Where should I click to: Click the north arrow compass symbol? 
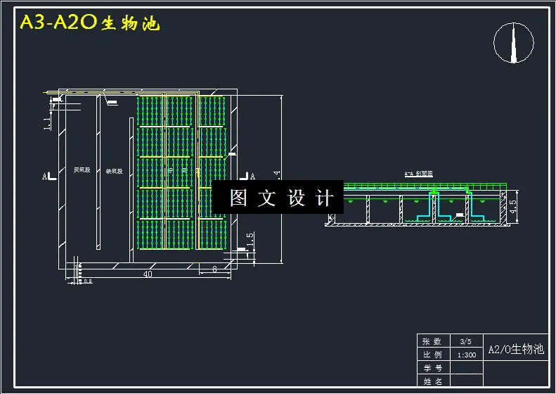(513, 43)
